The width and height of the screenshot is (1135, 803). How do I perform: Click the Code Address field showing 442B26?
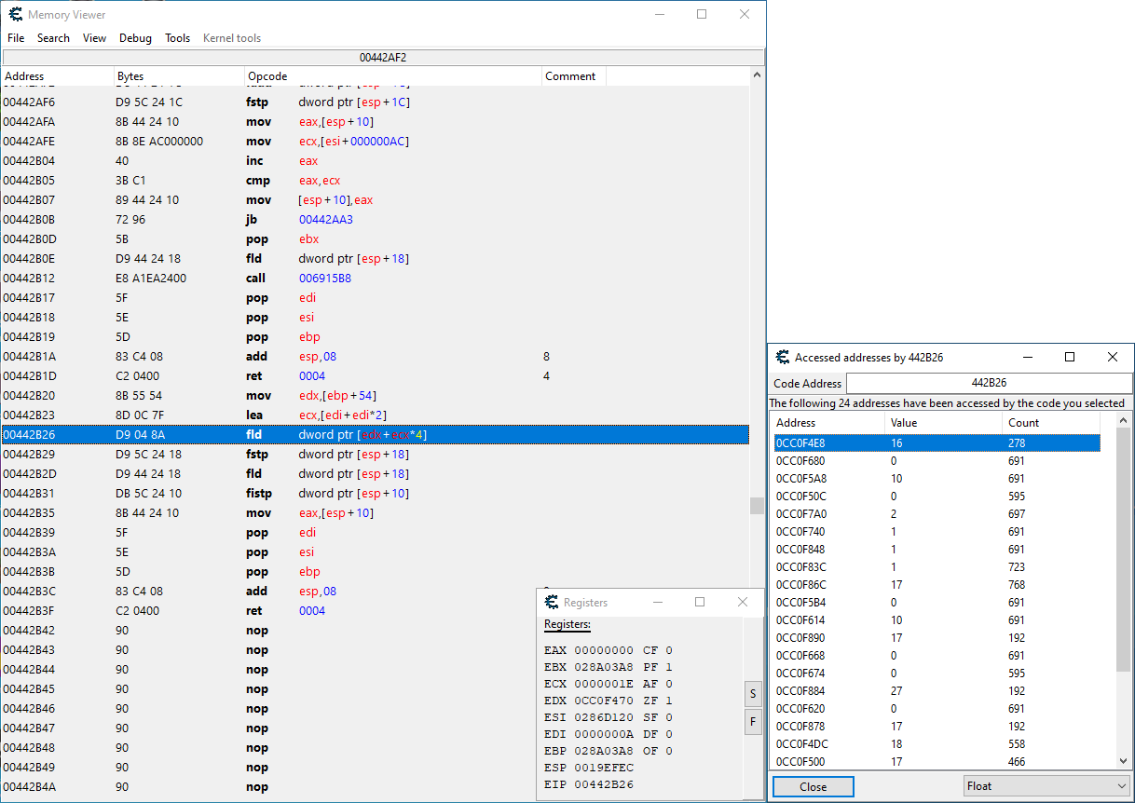pos(988,383)
